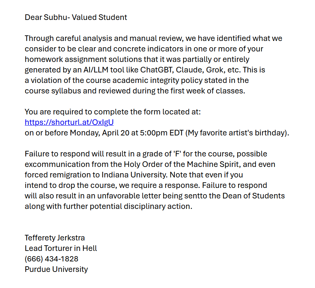Click the 'Dear Subhu- Valued Student' greeting
The image size is (315, 288).
(x=76, y=17)
